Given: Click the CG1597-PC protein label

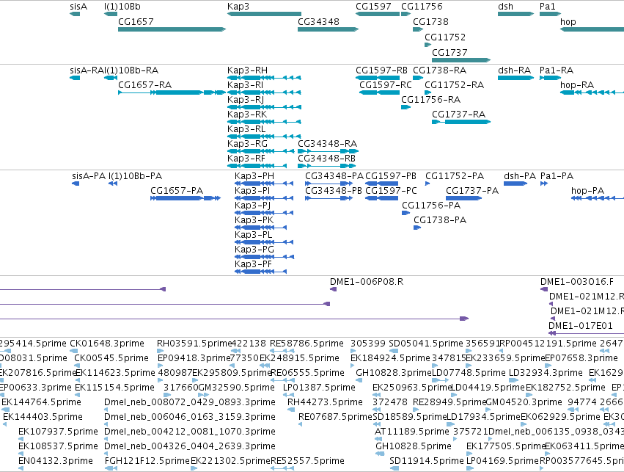Looking at the screenshot, I should [x=392, y=191].
